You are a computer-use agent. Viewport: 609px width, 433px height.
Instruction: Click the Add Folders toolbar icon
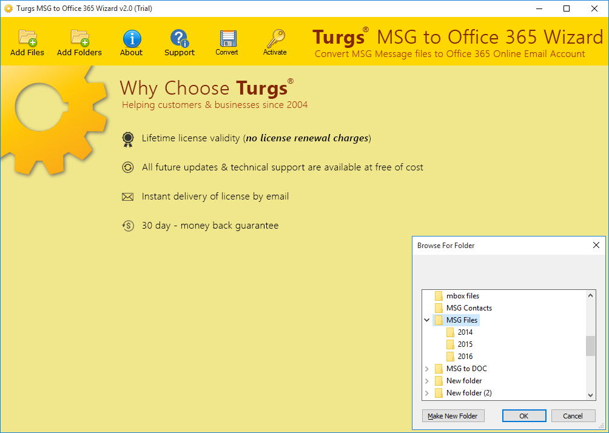coord(79,38)
